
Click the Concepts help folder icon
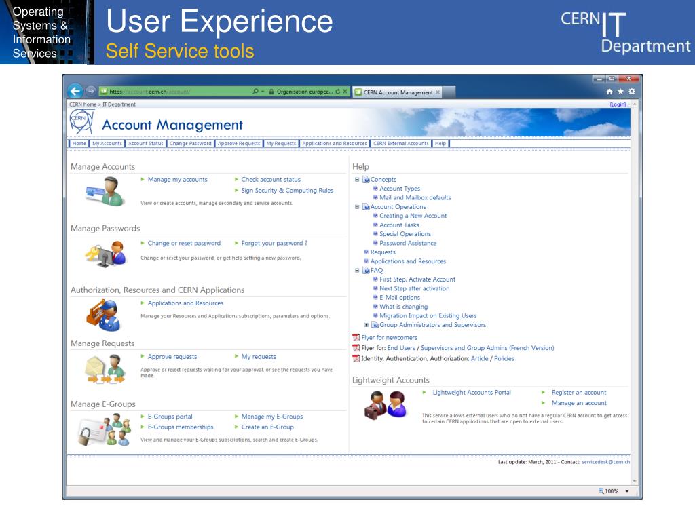click(366, 179)
